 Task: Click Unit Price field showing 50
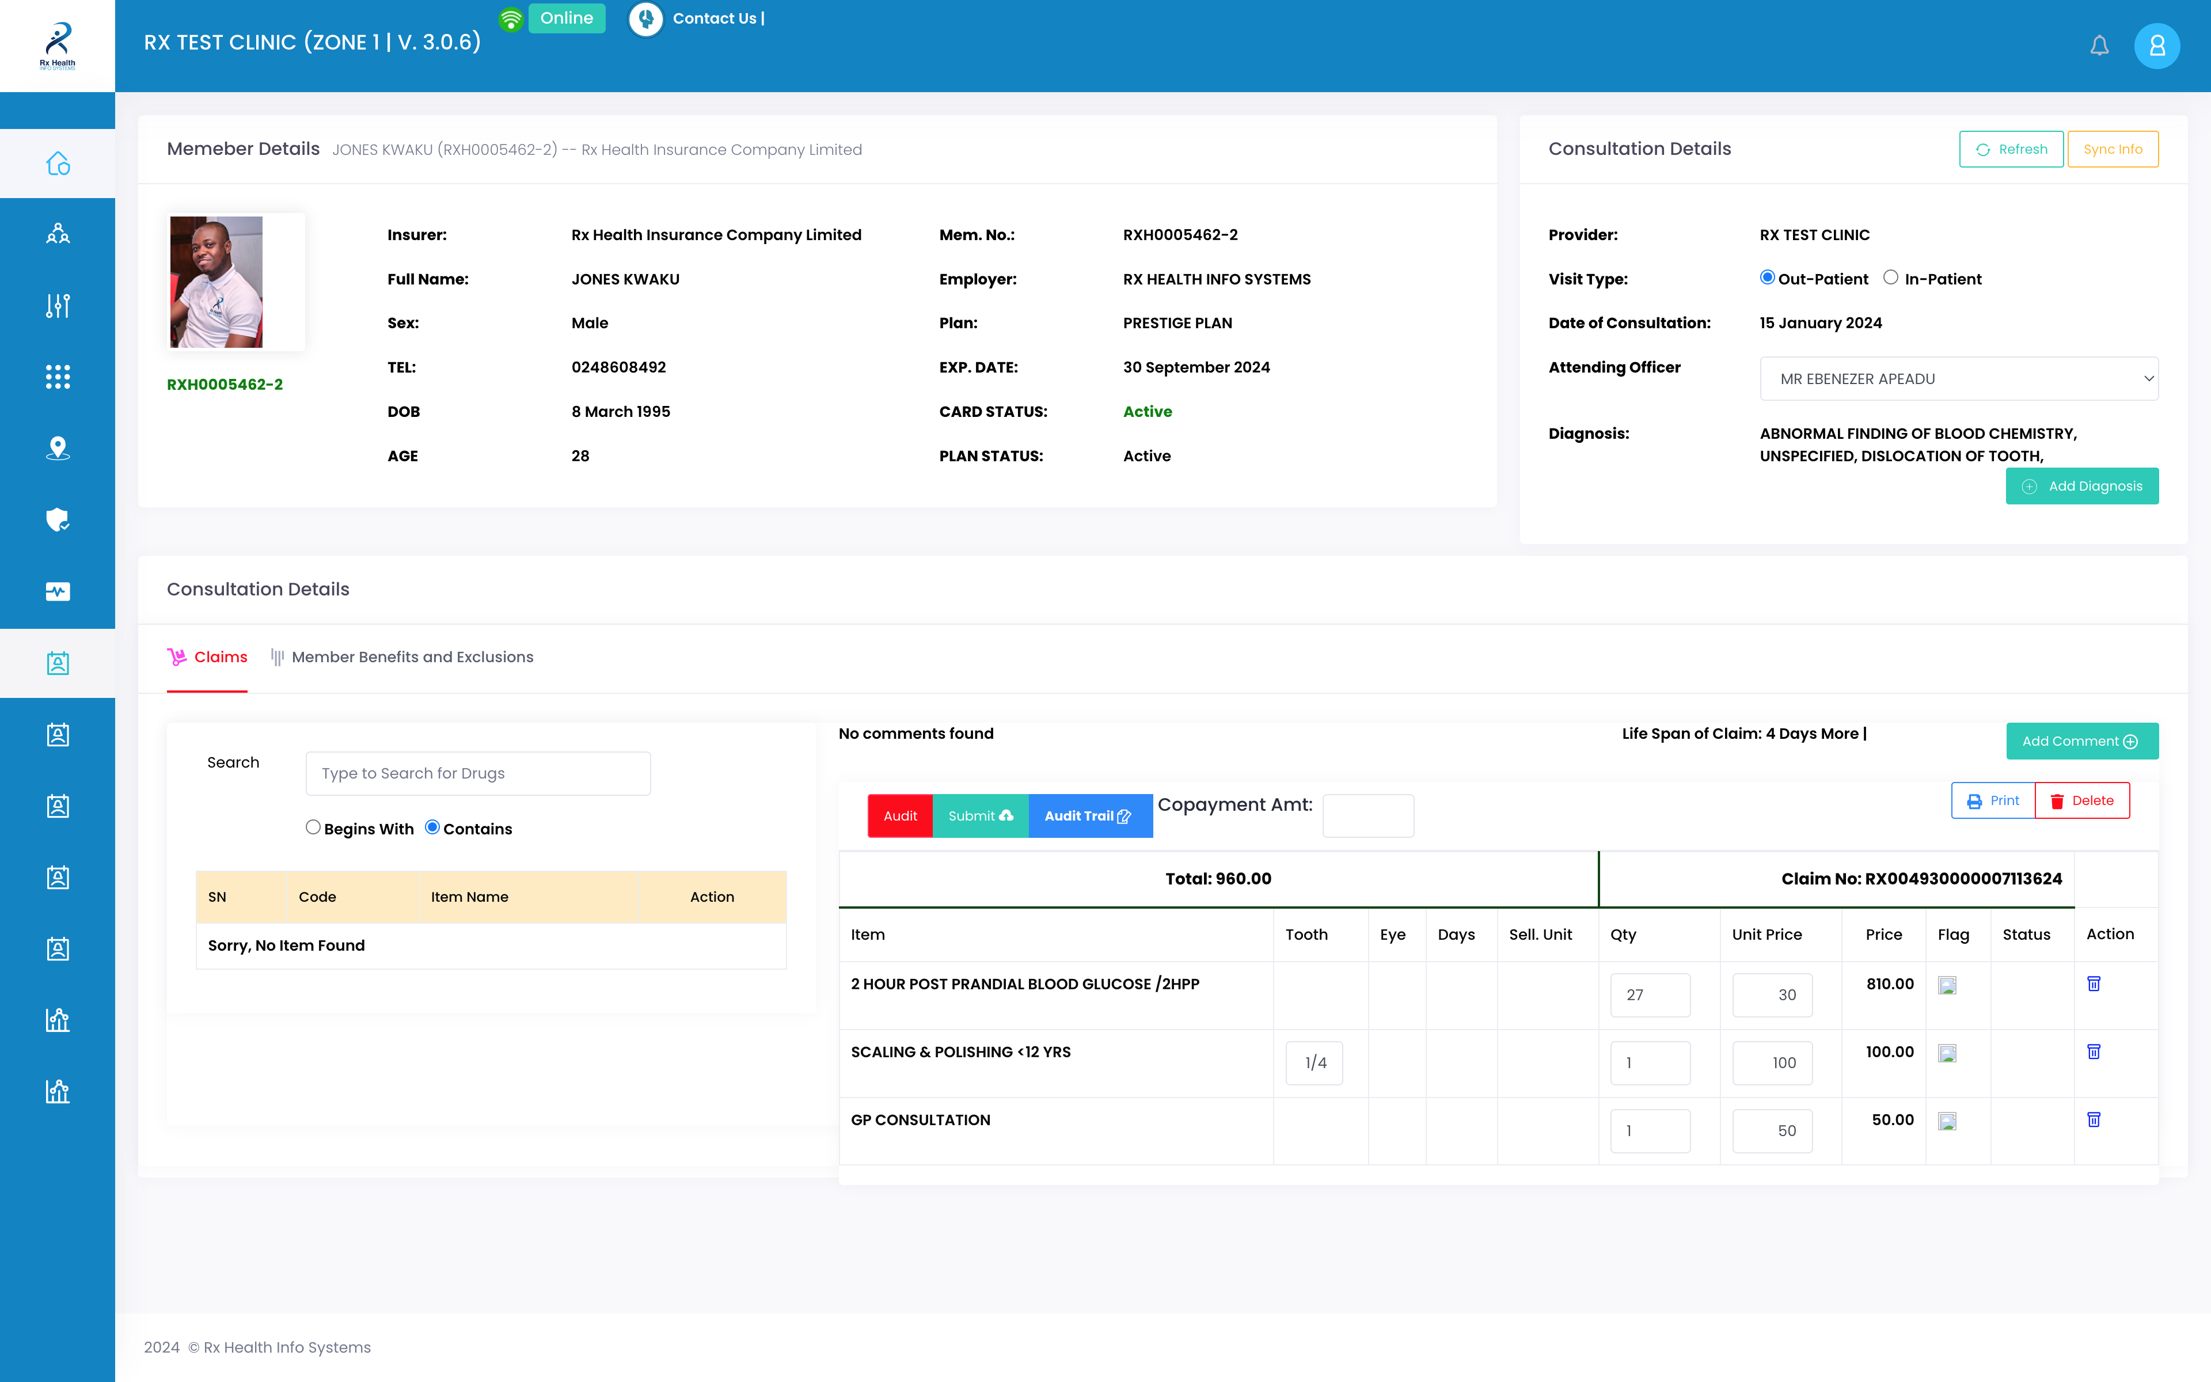pos(1772,1130)
